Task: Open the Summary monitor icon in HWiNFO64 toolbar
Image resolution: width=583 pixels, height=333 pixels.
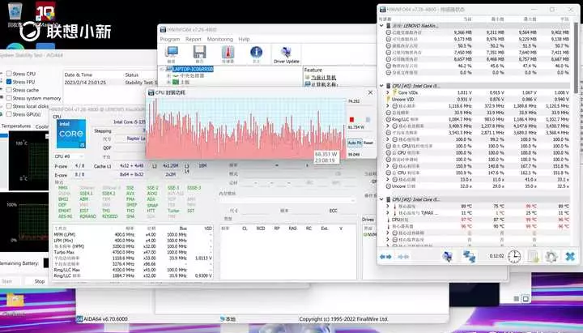Action: pyautogui.click(x=172, y=53)
